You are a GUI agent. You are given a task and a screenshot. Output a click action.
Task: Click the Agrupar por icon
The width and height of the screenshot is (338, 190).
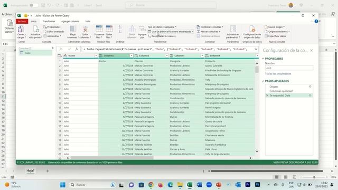pyautogui.click(x=142, y=29)
